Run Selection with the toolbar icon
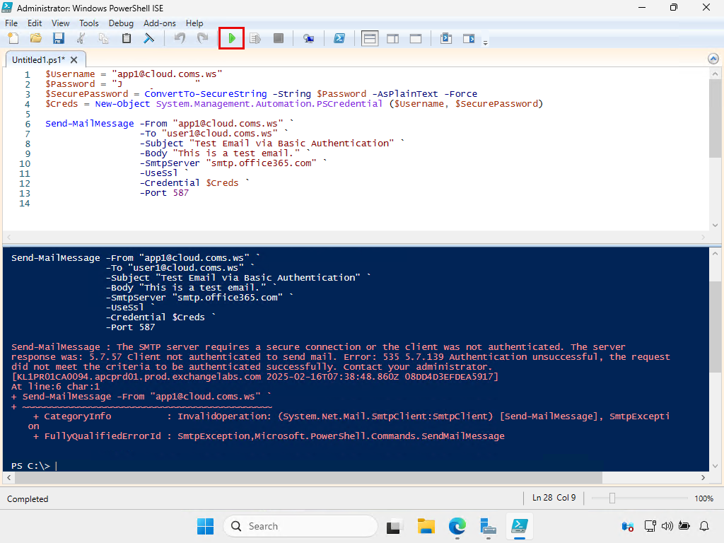The width and height of the screenshot is (724, 543). [x=255, y=38]
